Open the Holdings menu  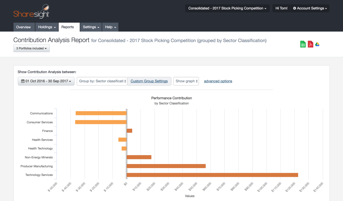click(x=47, y=27)
